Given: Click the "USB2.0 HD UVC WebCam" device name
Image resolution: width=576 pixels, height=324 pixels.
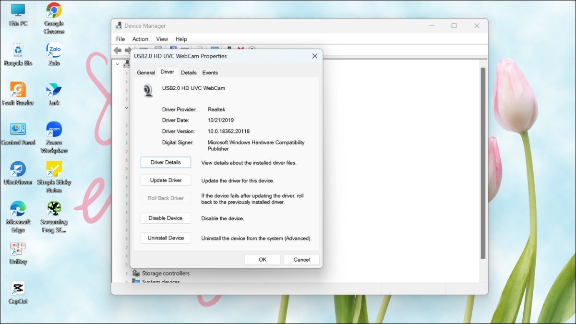Looking at the screenshot, I should (193, 88).
